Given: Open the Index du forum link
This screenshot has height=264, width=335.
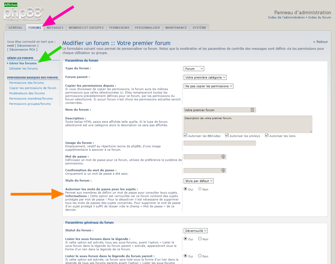Looking at the screenshot, I should [x=319, y=17].
